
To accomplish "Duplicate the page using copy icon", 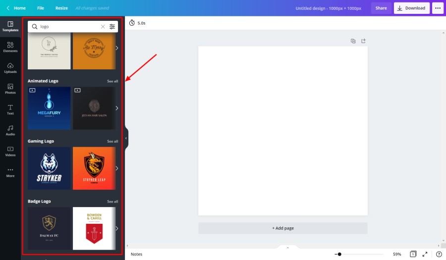I will tap(353, 41).
